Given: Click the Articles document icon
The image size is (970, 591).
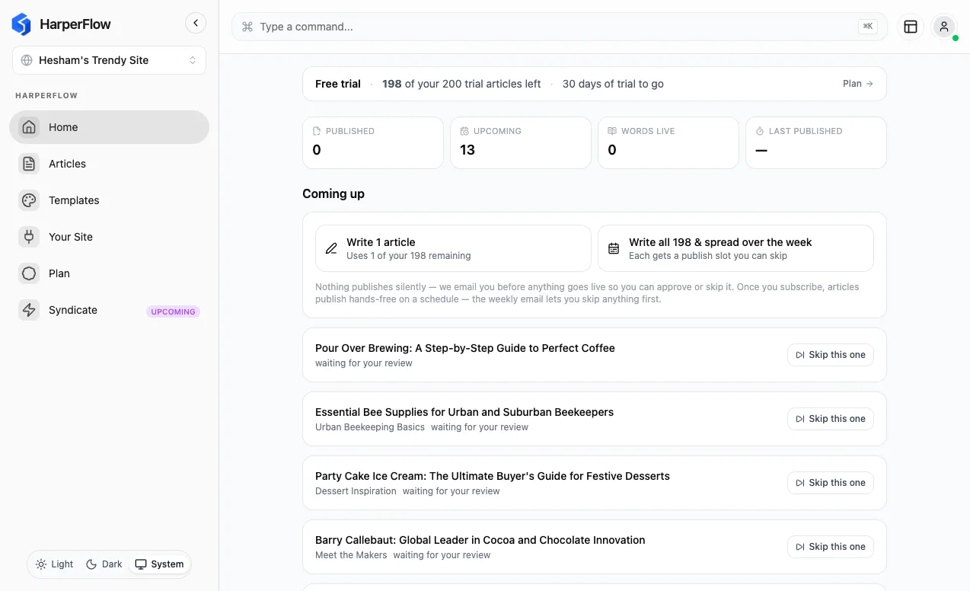Looking at the screenshot, I should [x=29, y=164].
